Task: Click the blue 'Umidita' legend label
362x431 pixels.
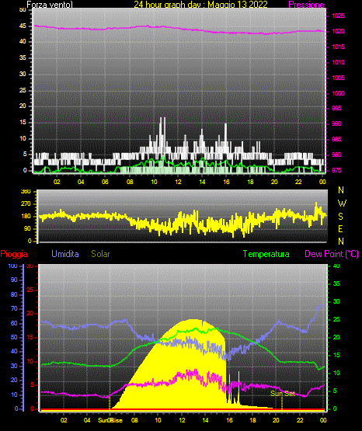Action: click(65, 254)
